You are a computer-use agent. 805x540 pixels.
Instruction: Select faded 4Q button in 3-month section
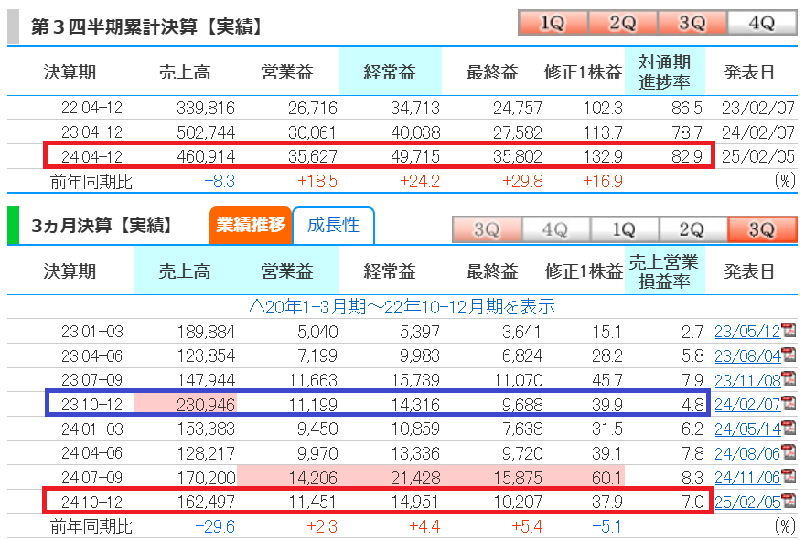[555, 229]
